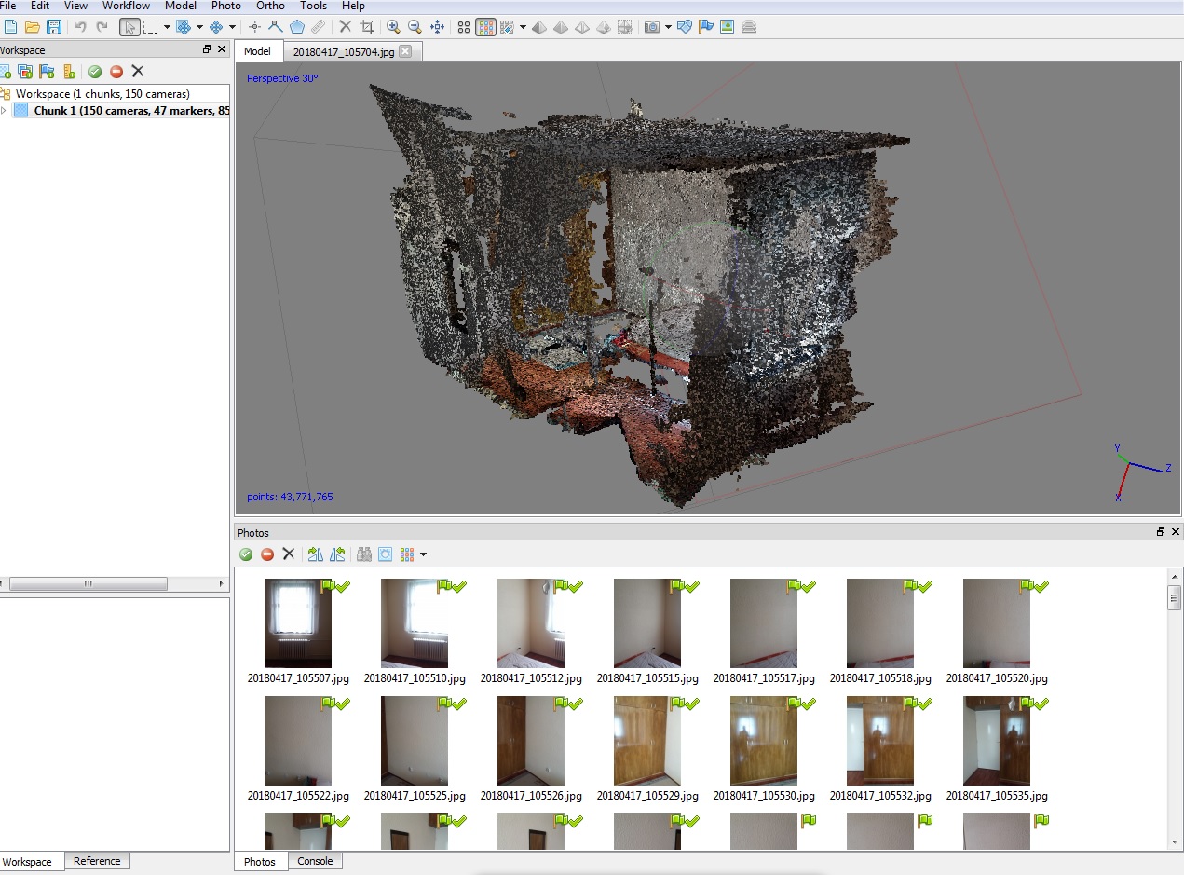Viewport: 1184px width, 875px height.
Task: Undo the last action
Action: tap(81, 27)
